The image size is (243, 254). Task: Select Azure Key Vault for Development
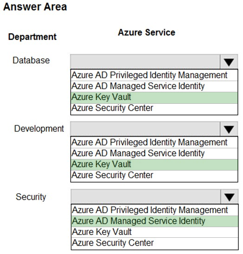(154, 165)
